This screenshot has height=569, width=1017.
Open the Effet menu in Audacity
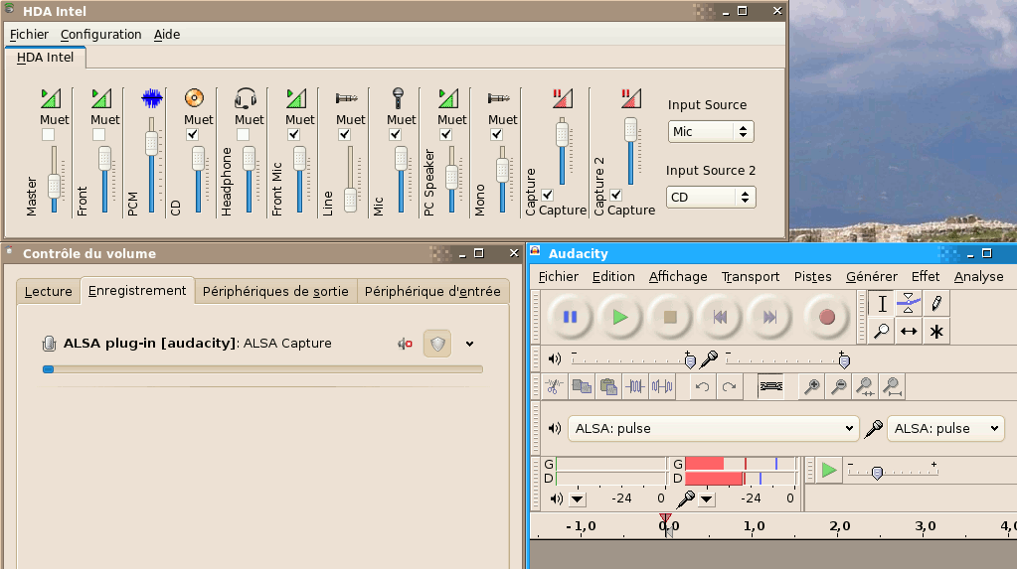coord(925,277)
